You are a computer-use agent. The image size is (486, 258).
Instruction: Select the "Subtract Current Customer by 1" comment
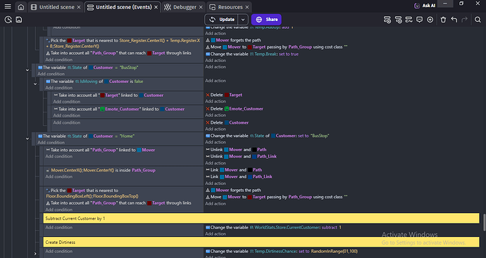[261, 218]
